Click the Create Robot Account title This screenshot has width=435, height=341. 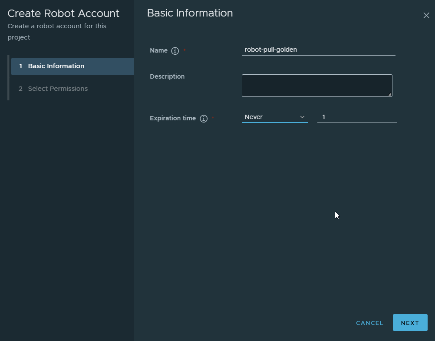pyautogui.click(x=63, y=13)
